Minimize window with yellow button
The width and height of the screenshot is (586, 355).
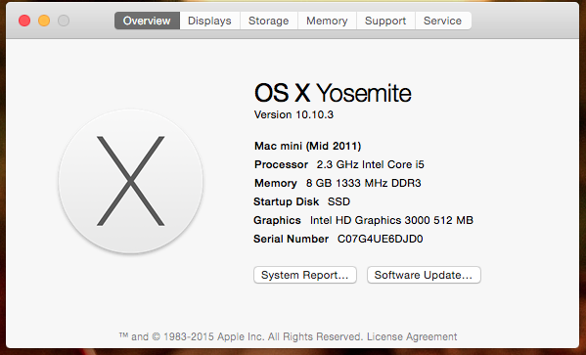pos(44,21)
